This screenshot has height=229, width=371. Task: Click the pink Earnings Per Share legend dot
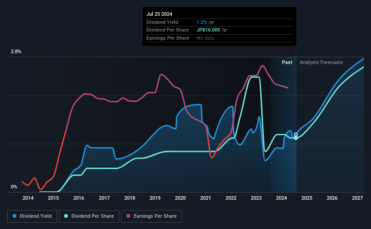pos(128,216)
